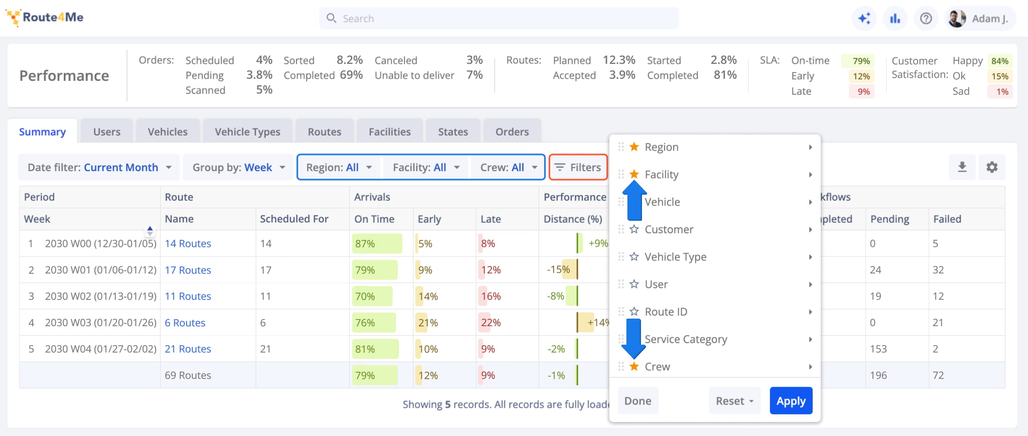
Task: Open the 21 Routes link
Action: click(188, 349)
